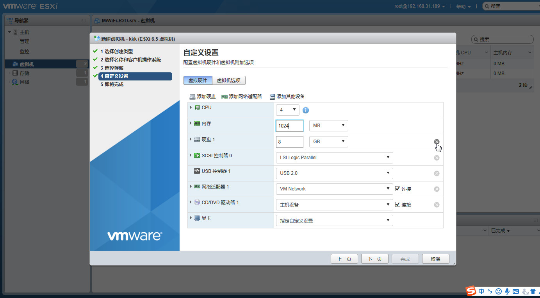Remove hard disk 1 with X icon
The width and height of the screenshot is (540, 298).
(x=437, y=142)
